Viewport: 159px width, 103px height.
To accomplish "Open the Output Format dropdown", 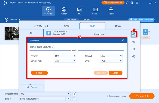I will 45,94.
